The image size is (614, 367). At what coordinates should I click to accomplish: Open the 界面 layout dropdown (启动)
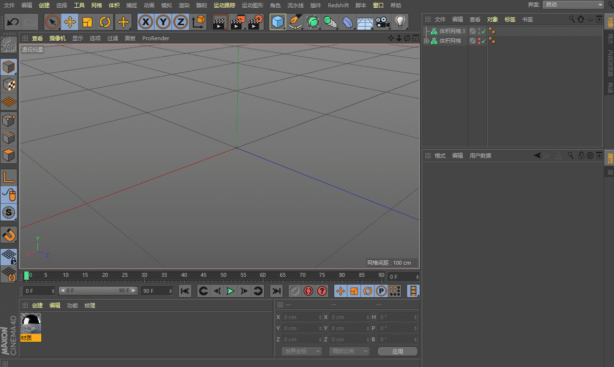(573, 5)
